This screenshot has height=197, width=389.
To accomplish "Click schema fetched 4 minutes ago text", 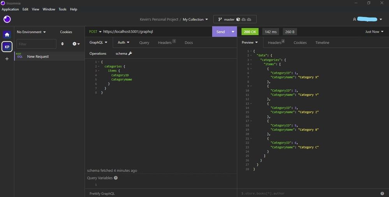I will point(112,170).
